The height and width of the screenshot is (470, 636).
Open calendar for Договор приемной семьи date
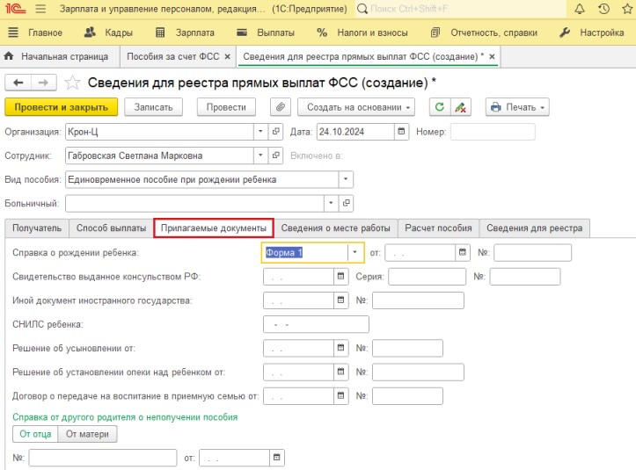point(340,395)
